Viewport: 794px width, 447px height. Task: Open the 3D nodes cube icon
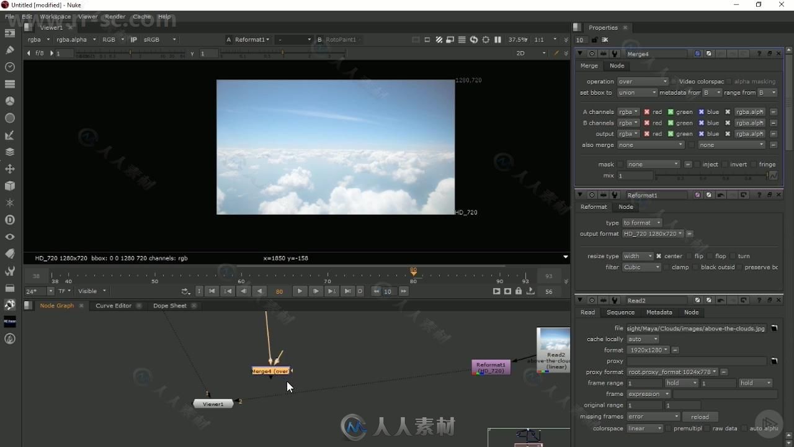[10, 186]
